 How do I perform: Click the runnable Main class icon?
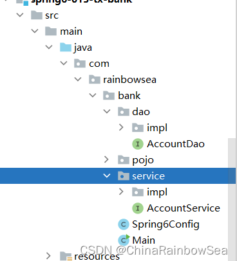click(x=124, y=240)
